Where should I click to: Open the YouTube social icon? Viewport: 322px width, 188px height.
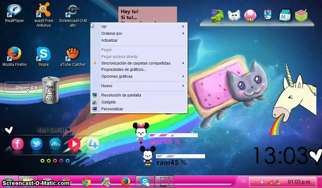point(74,144)
